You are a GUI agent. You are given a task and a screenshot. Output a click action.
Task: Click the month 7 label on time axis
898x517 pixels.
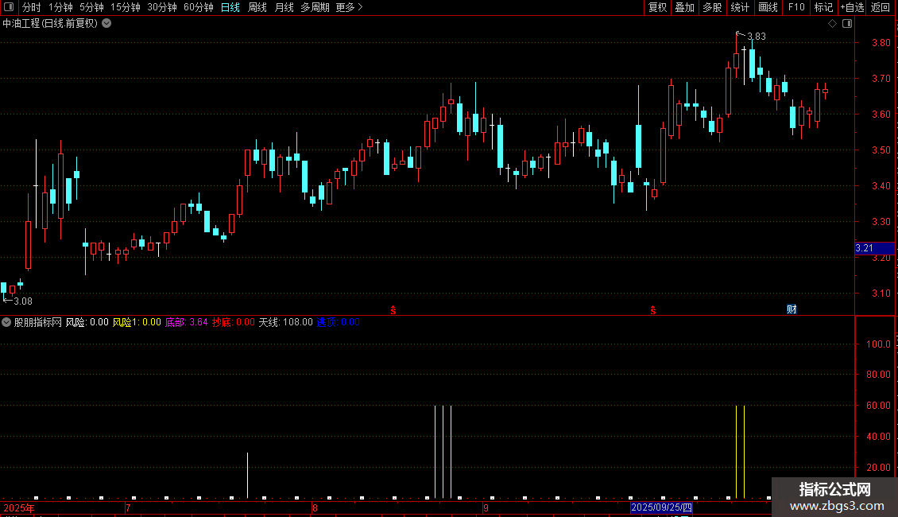pos(128,507)
